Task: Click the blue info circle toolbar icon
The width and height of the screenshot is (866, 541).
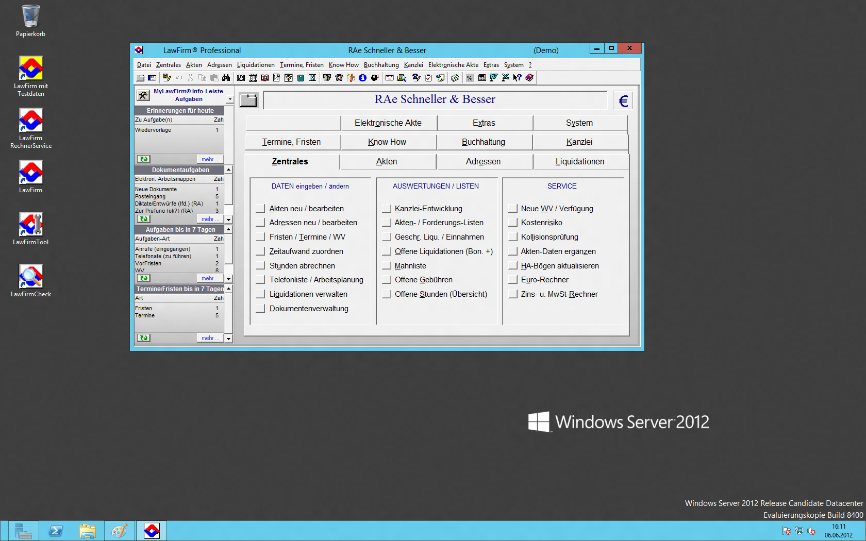Action: point(362,78)
